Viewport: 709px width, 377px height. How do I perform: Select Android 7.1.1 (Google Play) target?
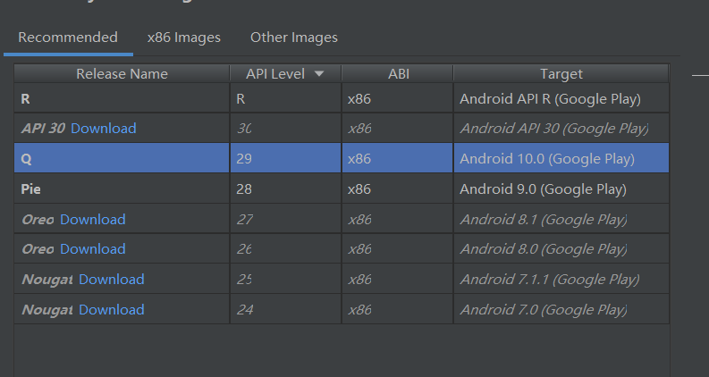coord(561,279)
